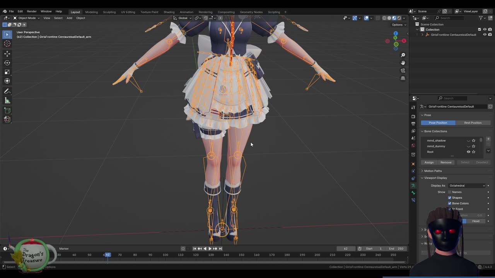
Task: Switch to the Shading workspace tab
Action: pyautogui.click(x=169, y=12)
